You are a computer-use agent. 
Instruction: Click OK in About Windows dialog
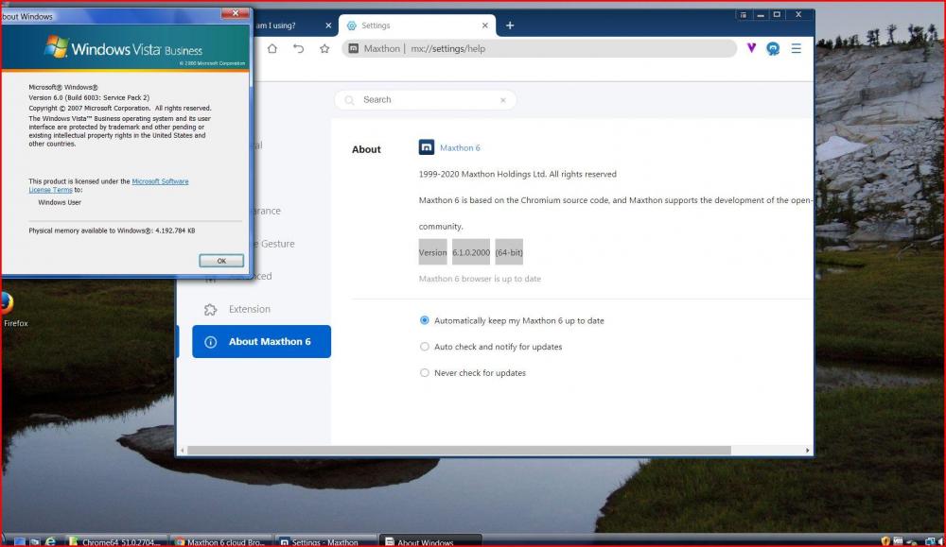pyautogui.click(x=221, y=261)
